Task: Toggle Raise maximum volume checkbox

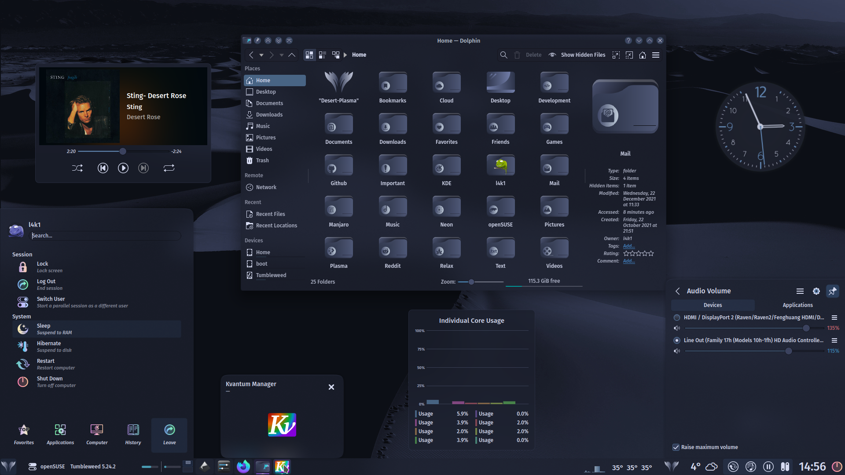Action: pyautogui.click(x=676, y=447)
